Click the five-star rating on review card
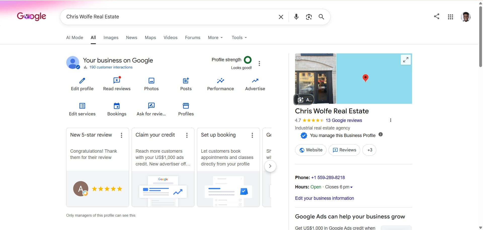The width and height of the screenshot is (483, 230). (x=107, y=189)
